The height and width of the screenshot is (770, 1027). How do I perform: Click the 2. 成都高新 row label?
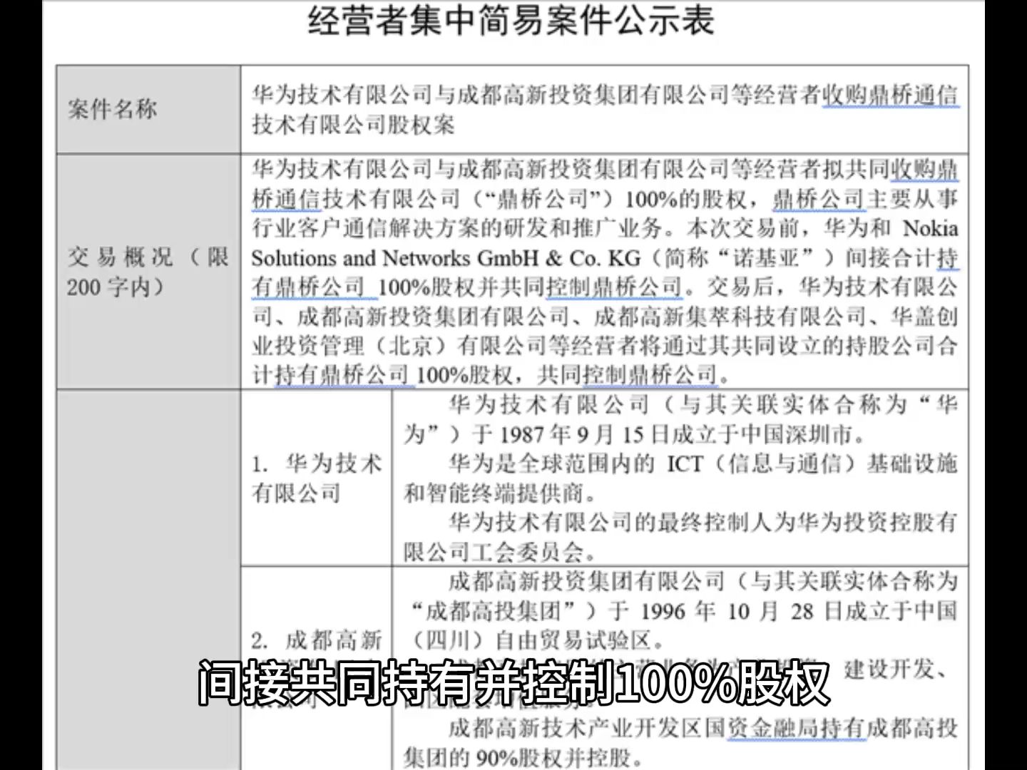(317, 640)
